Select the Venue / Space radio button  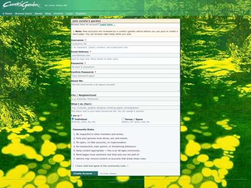click(123, 119)
